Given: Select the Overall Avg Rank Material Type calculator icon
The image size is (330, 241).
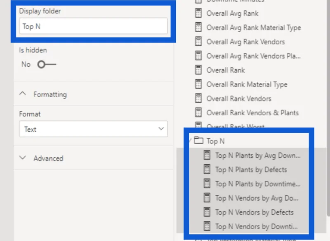Looking at the screenshot, I should 198,27.
